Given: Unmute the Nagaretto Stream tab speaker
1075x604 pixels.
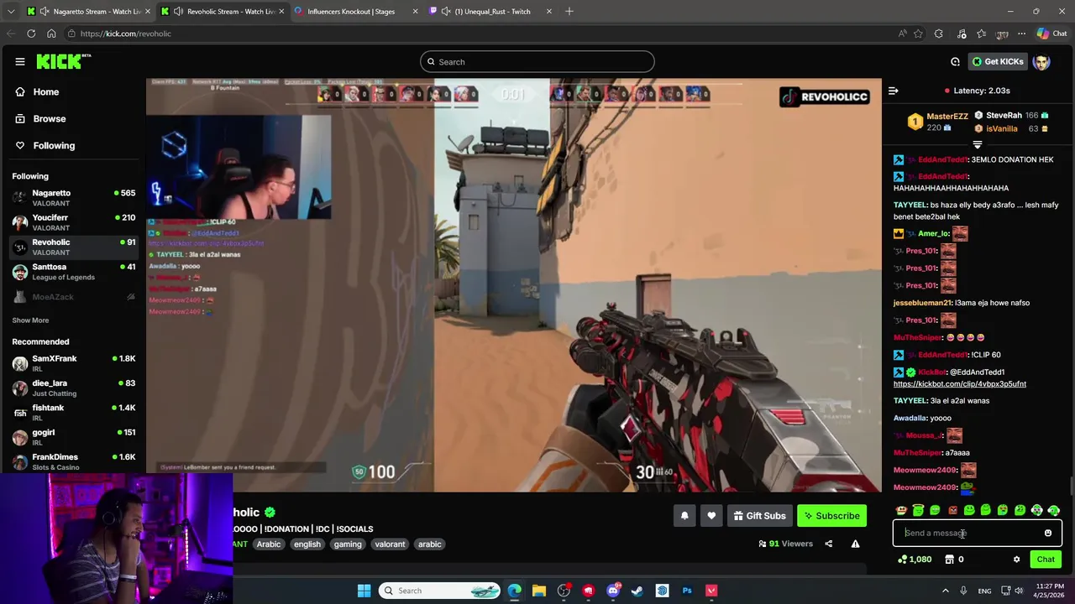Looking at the screenshot, I should 45,12.
